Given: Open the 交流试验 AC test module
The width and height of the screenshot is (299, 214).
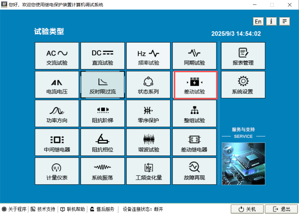Looking at the screenshot, I should (57, 56).
